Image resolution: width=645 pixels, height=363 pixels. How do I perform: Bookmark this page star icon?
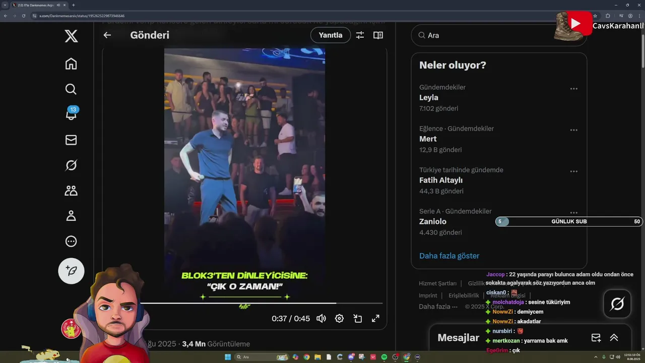pos(595,16)
